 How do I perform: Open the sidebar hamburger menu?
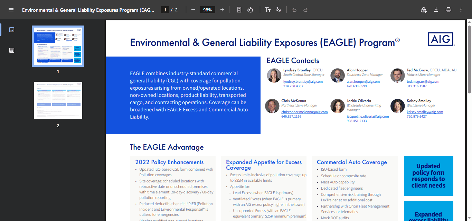tap(11, 10)
